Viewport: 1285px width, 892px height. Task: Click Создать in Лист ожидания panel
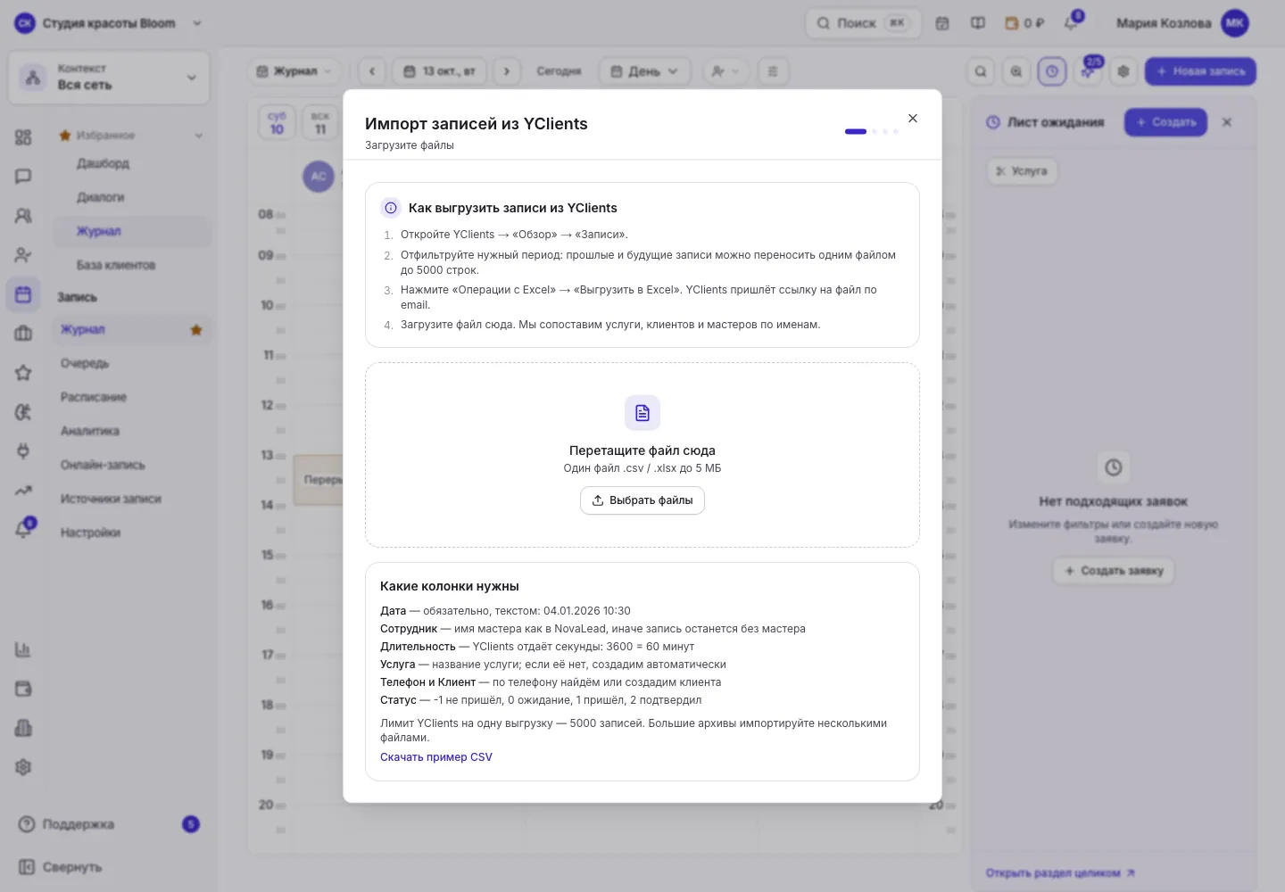[1165, 122]
